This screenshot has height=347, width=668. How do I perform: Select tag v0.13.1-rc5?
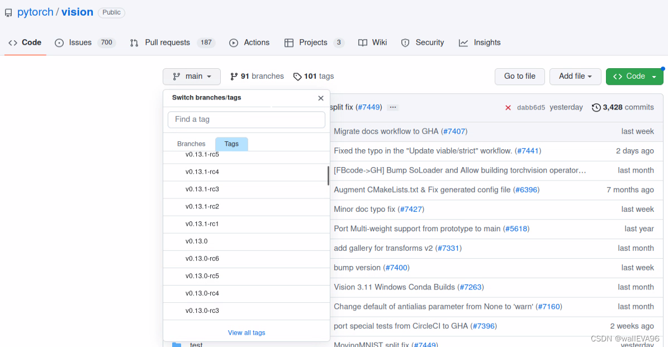[245, 155]
